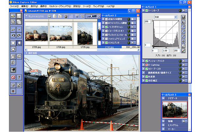Uncheck the 赤目補正 checkbox
Image resolution: width=201 pixels, height=132 pixels.
point(146,81)
